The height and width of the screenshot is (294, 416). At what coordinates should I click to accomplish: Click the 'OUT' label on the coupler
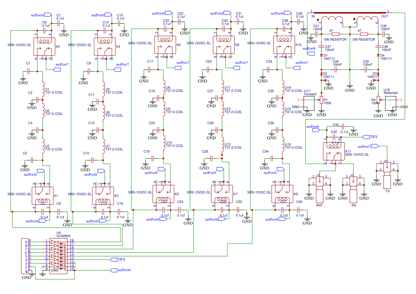[385, 16]
